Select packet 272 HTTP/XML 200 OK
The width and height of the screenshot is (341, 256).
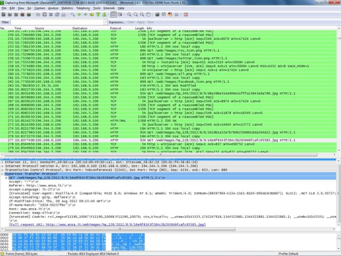(168, 120)
